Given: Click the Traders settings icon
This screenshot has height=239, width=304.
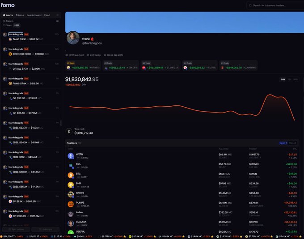Looking at the screenshot, I should click(57, 21).
